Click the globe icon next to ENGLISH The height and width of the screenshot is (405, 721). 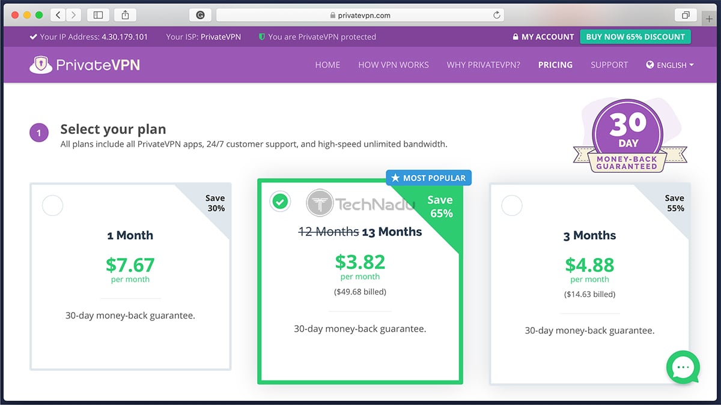[651, 65]
